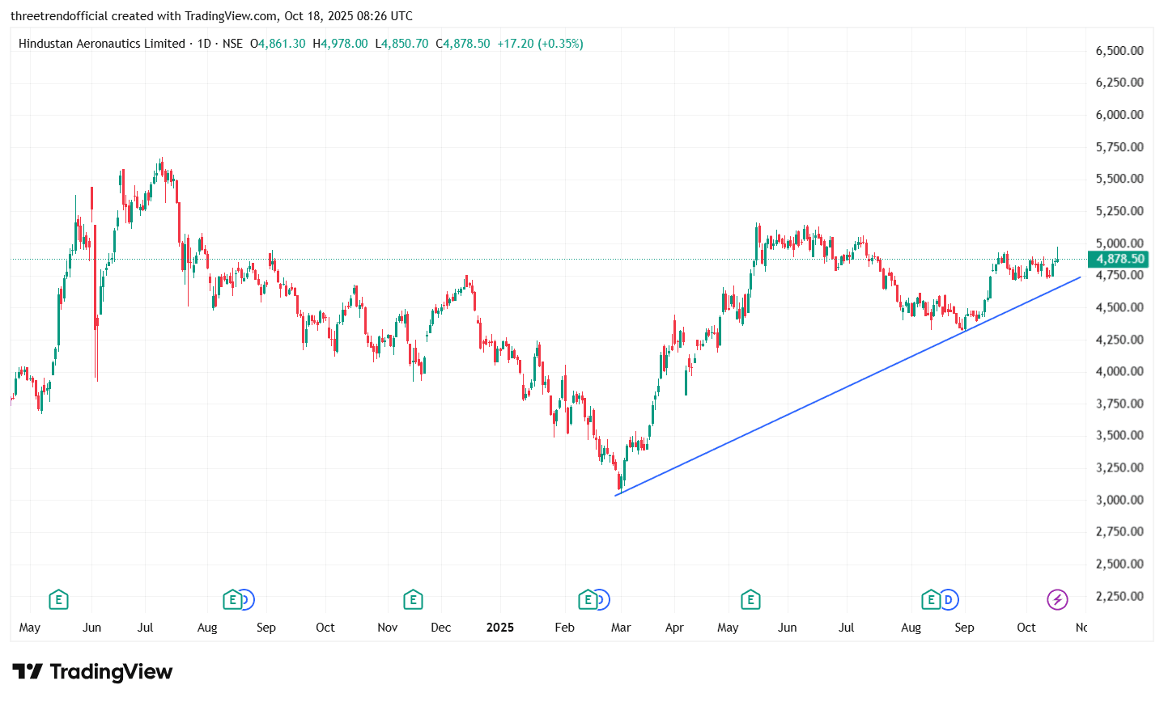
Task: Click the Nov time axis label
Action: pyautogui.click(x=388, y=628)
